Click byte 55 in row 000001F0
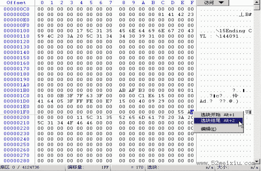The width and height of the screenshot is (261, 171). click(x=181, y=112)
